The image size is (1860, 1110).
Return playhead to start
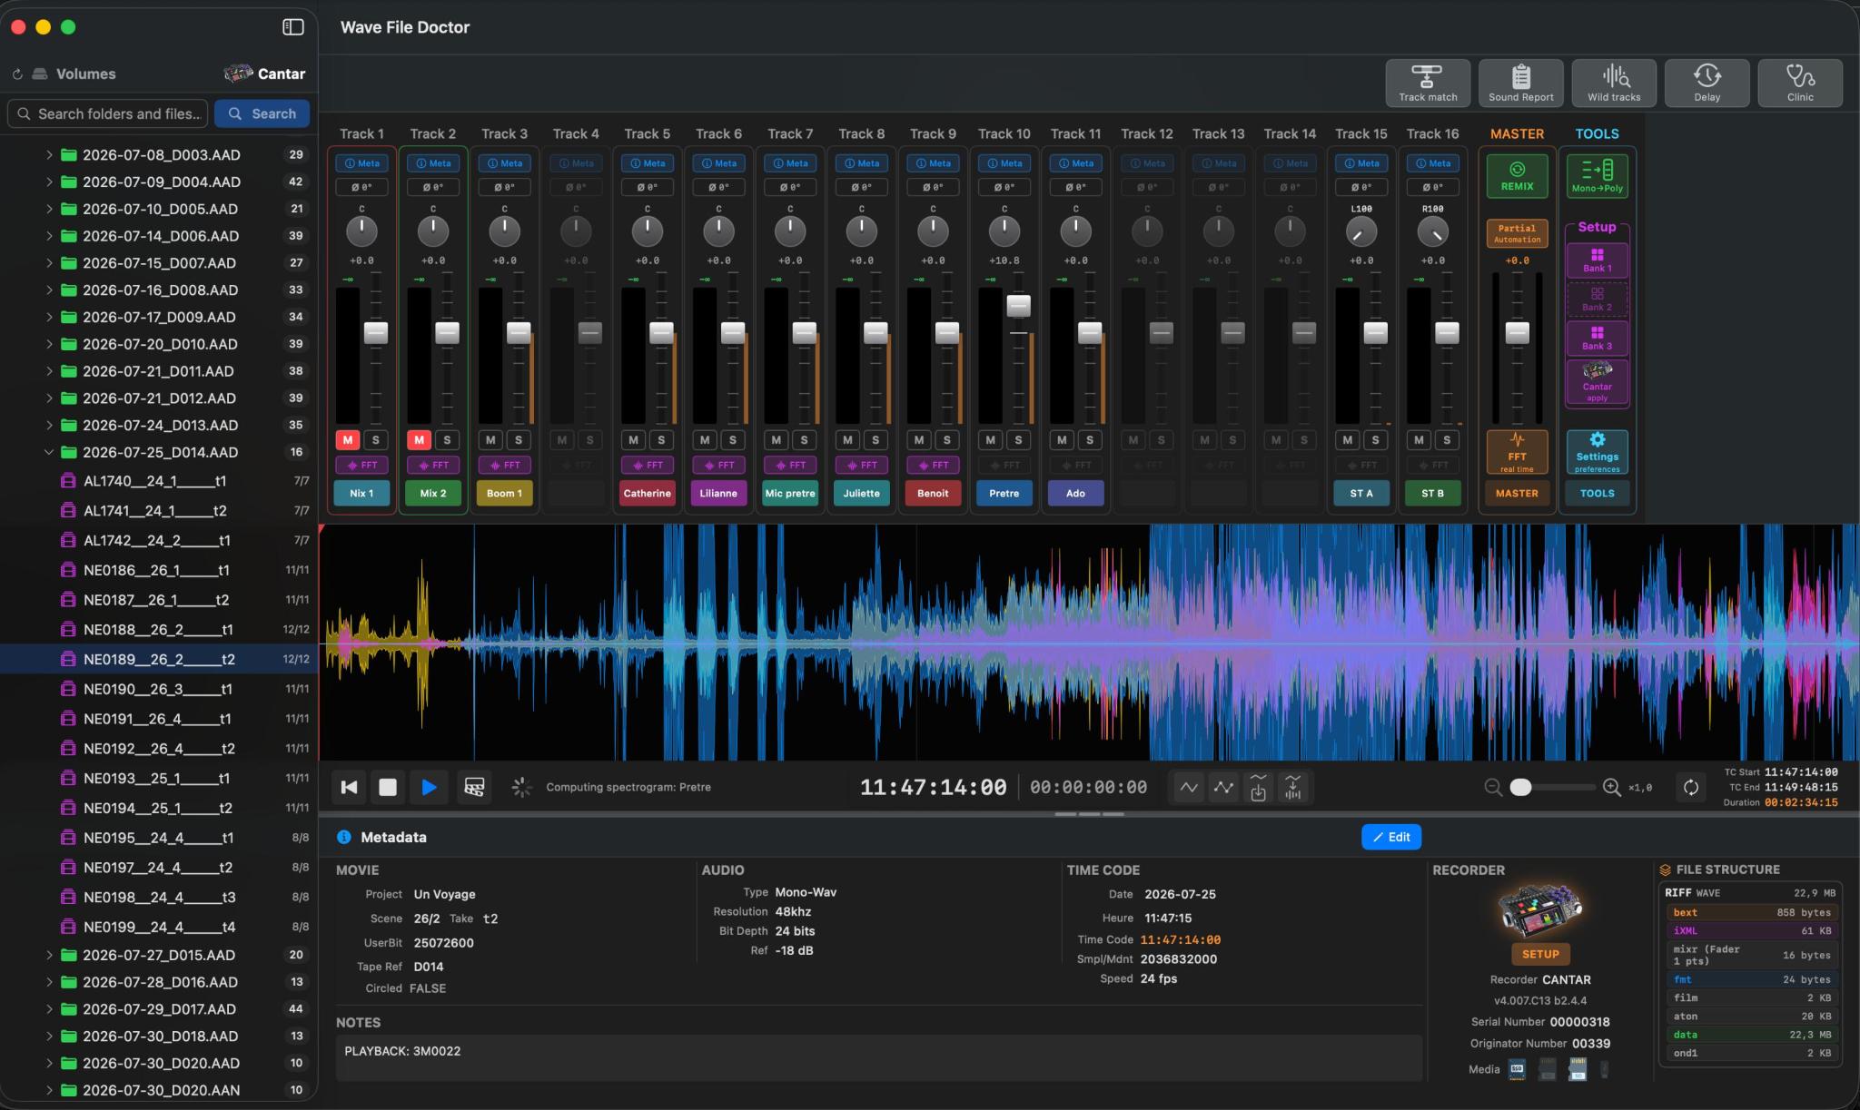click(x=349, y=787)
